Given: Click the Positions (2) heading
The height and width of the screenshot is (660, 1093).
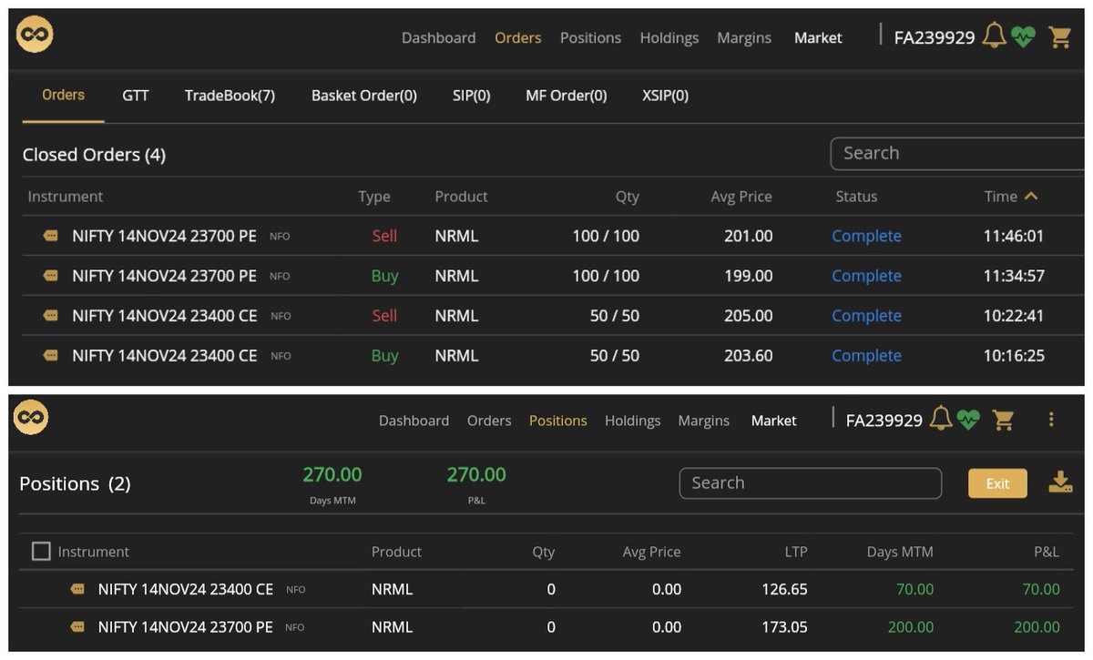Looking at the screenshot, I should tap(75, 483).
